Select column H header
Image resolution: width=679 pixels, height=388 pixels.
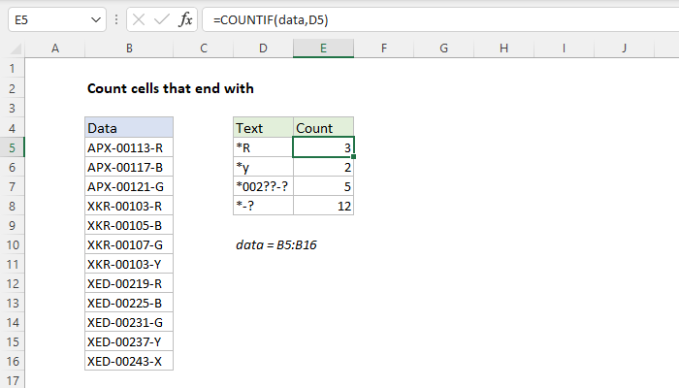[503, 48]
